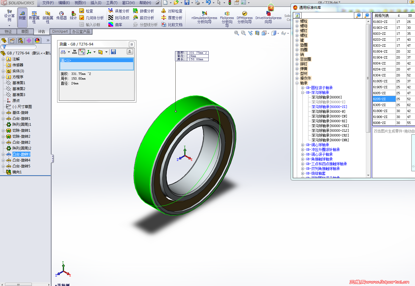Click the Undo icon in the top toolbar
This screenshot has width=415, height=286.
click(x=208, y=3)
